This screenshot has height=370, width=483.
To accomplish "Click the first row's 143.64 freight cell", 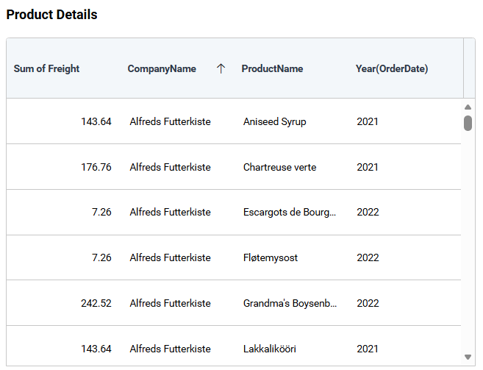I will (x=96, y=122).
